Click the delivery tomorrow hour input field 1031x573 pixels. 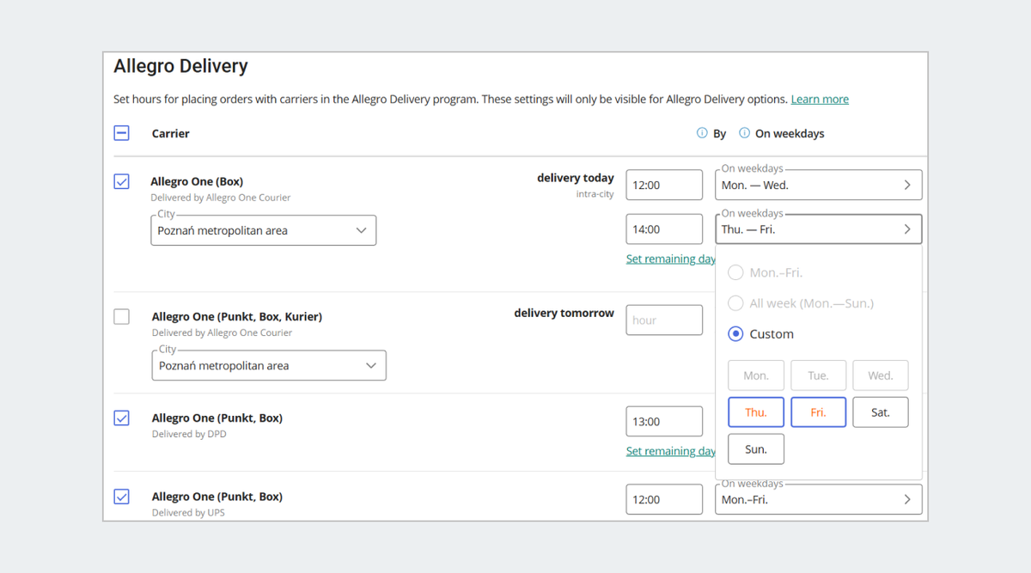[x=664, y=320]
